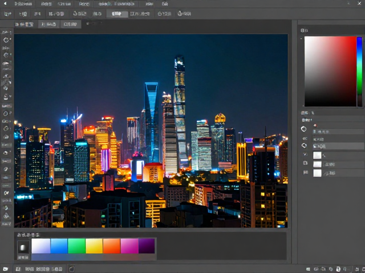This screenshot has width=365, height=273.
Task: Click the options bar item with the rotate arrow icon
Action: [79, 14]
